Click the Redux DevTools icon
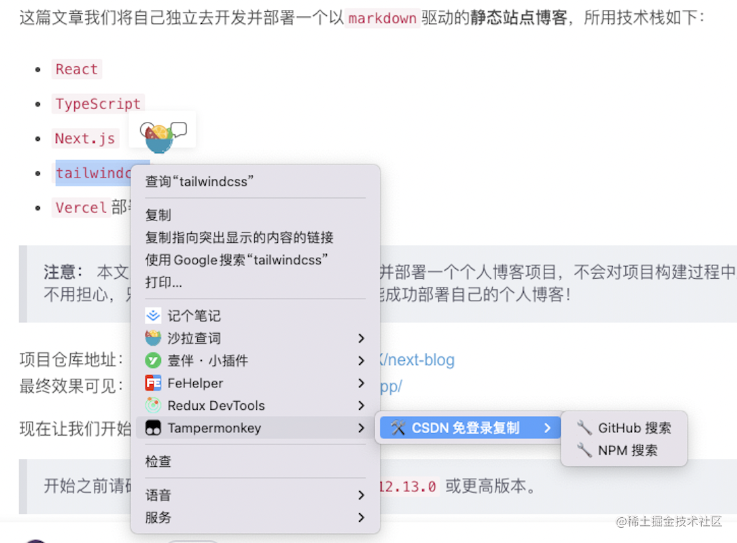Viewport: 737px width, 543px height. click(153, 405)
